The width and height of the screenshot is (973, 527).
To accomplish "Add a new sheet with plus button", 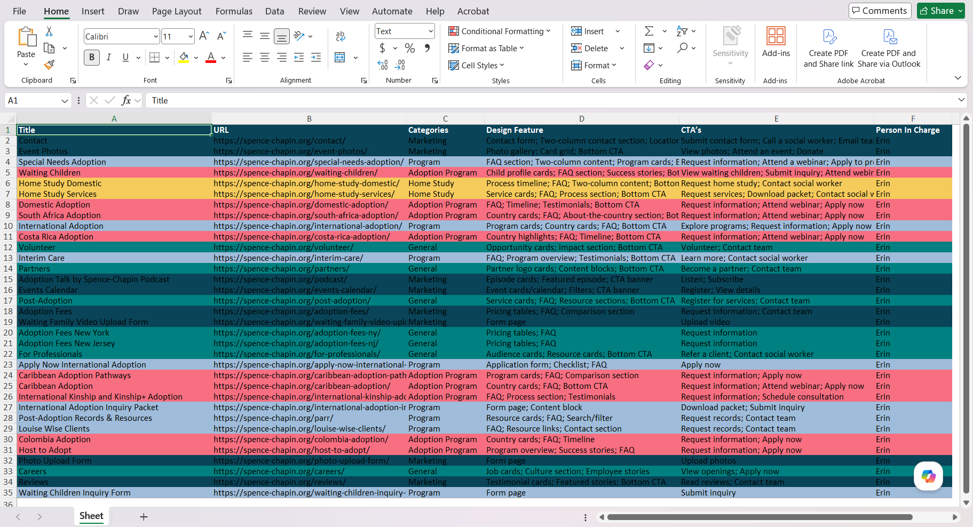I will click(144, 516).
